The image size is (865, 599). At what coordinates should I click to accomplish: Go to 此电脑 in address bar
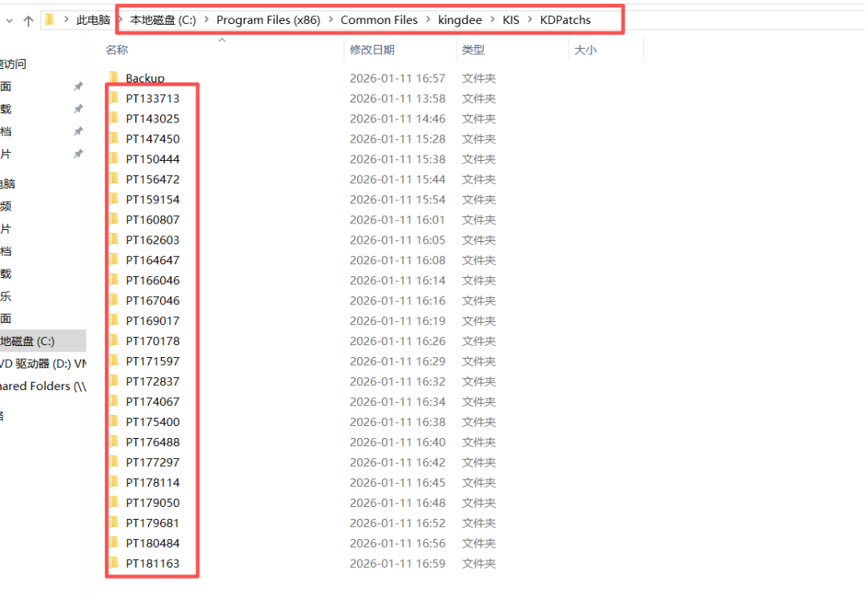tap(93, 20)
